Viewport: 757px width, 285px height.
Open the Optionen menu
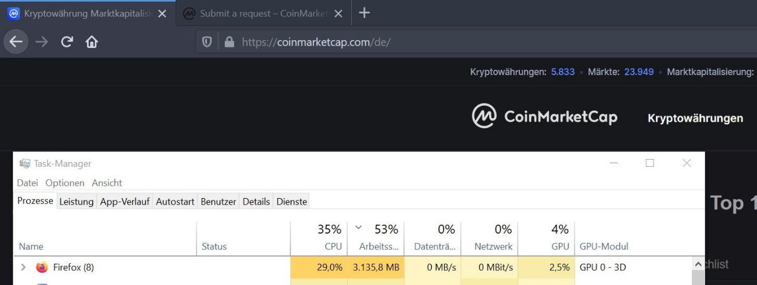point(65,183)
